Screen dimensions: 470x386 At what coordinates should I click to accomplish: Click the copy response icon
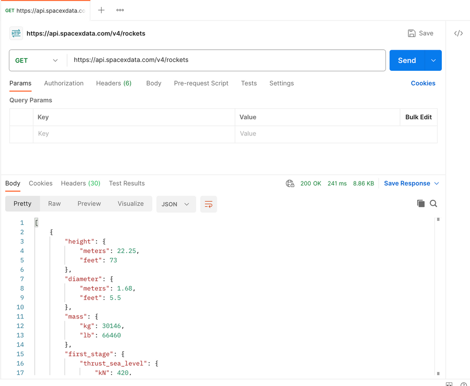[421, 204]
